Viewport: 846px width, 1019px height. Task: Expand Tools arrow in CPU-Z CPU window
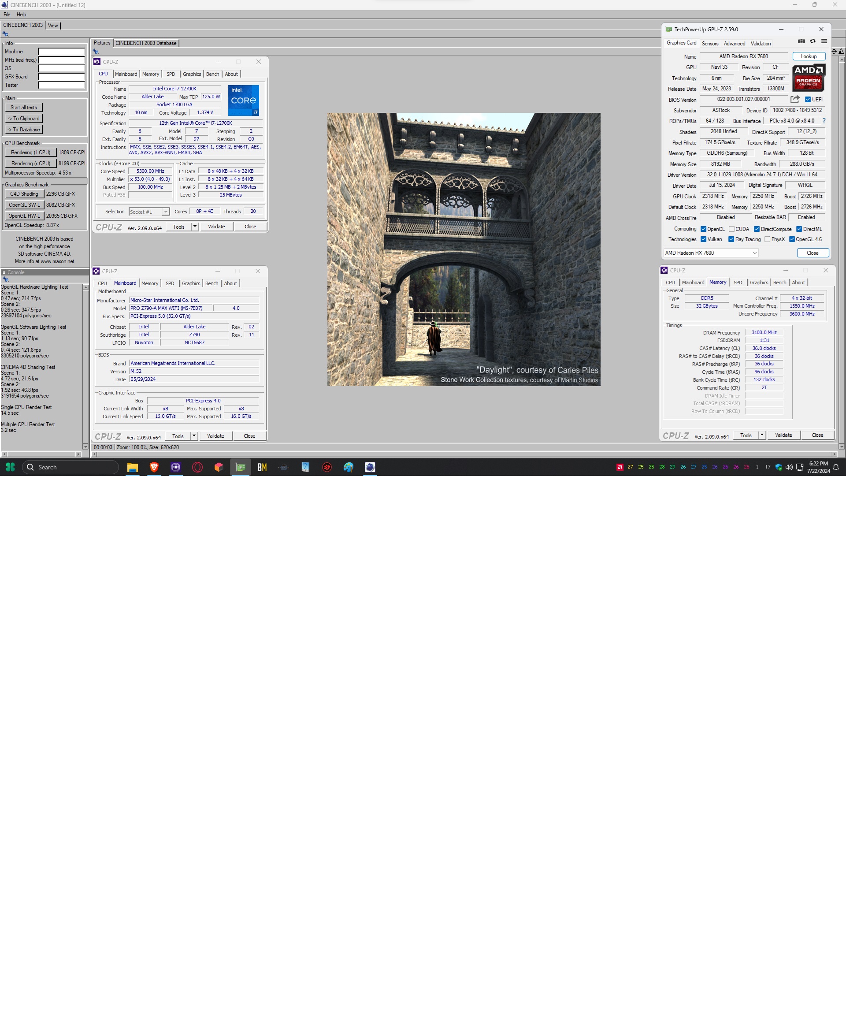(x=194, y=227)
